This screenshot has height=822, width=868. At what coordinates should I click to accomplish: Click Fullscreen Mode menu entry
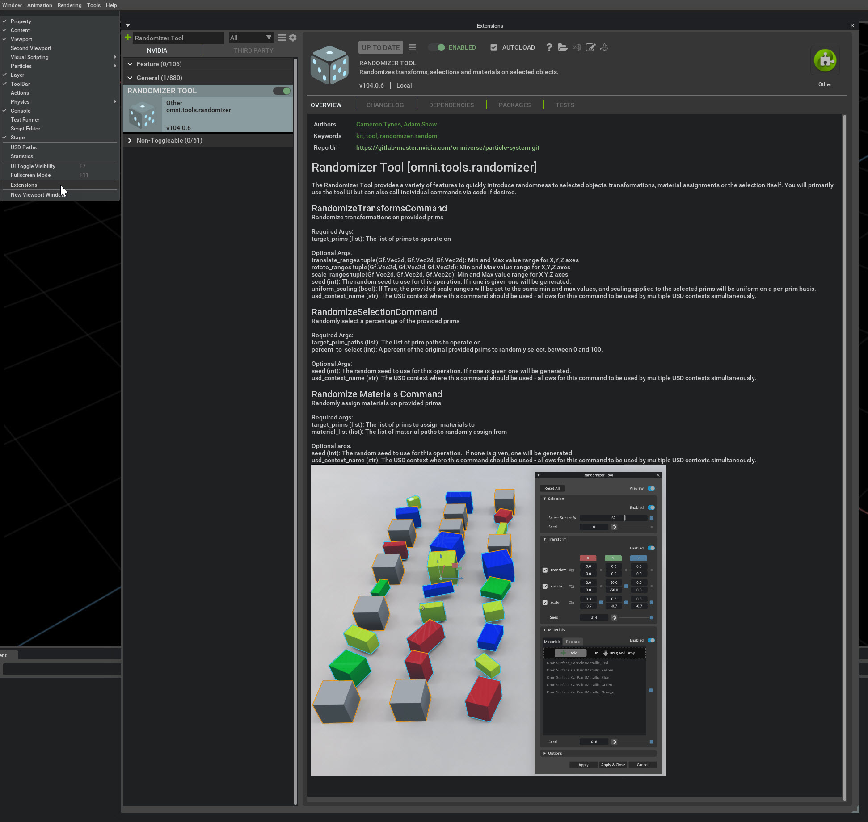(59, 175)
